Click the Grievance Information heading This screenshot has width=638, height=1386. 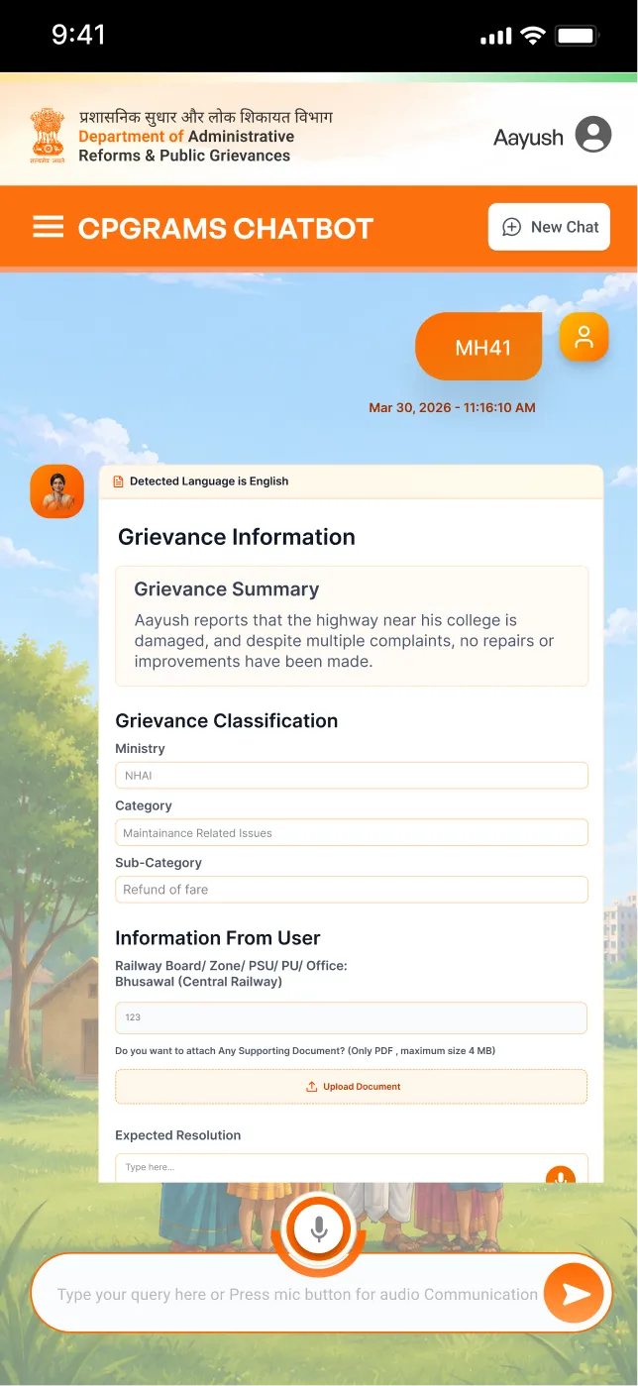[237, 537]
